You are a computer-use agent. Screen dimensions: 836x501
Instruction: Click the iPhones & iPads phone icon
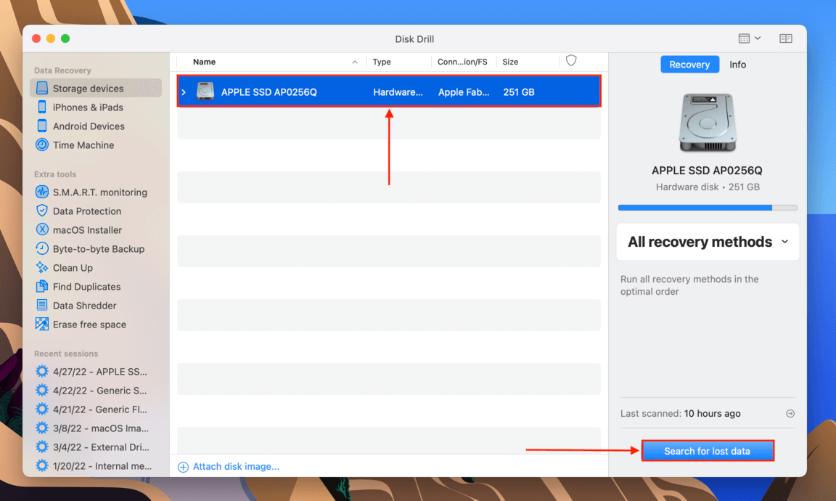click(x=41, y=107)
